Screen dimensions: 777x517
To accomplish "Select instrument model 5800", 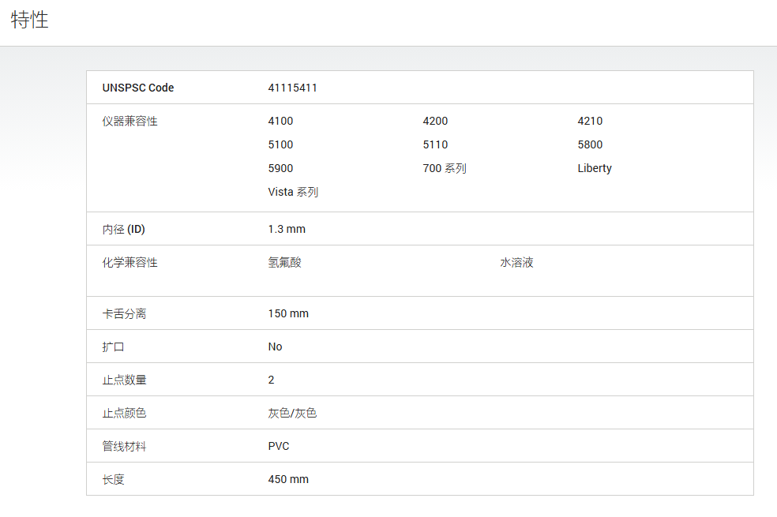I will 590,144.
